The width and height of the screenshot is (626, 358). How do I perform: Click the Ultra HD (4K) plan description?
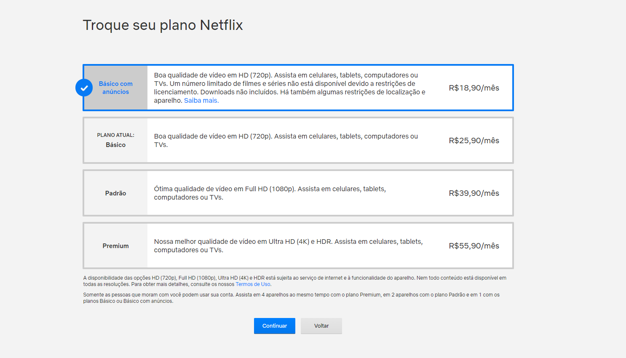pos(289,246)
